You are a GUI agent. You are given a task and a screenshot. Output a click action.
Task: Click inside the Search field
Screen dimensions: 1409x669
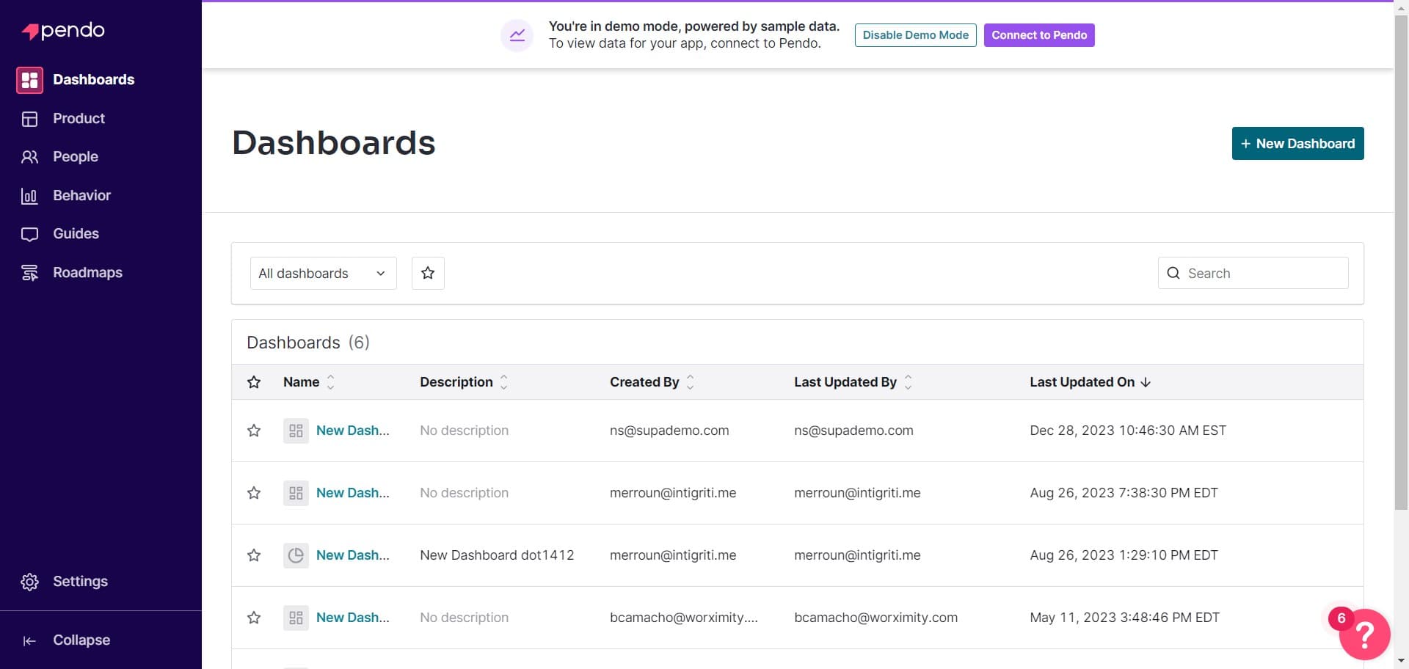1253,273
